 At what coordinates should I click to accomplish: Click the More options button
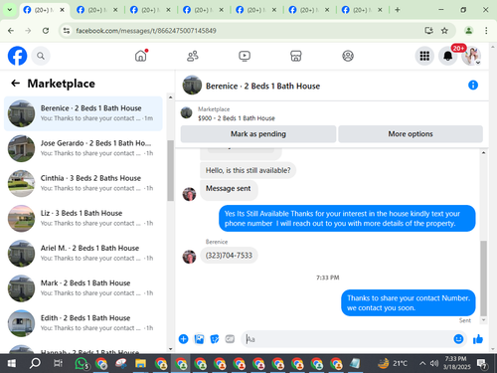[411, 134]
